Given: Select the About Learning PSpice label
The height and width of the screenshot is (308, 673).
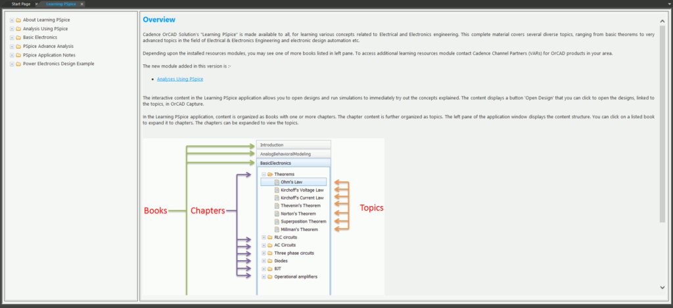Looking at the screenshot, I should [x=47, y=20].
